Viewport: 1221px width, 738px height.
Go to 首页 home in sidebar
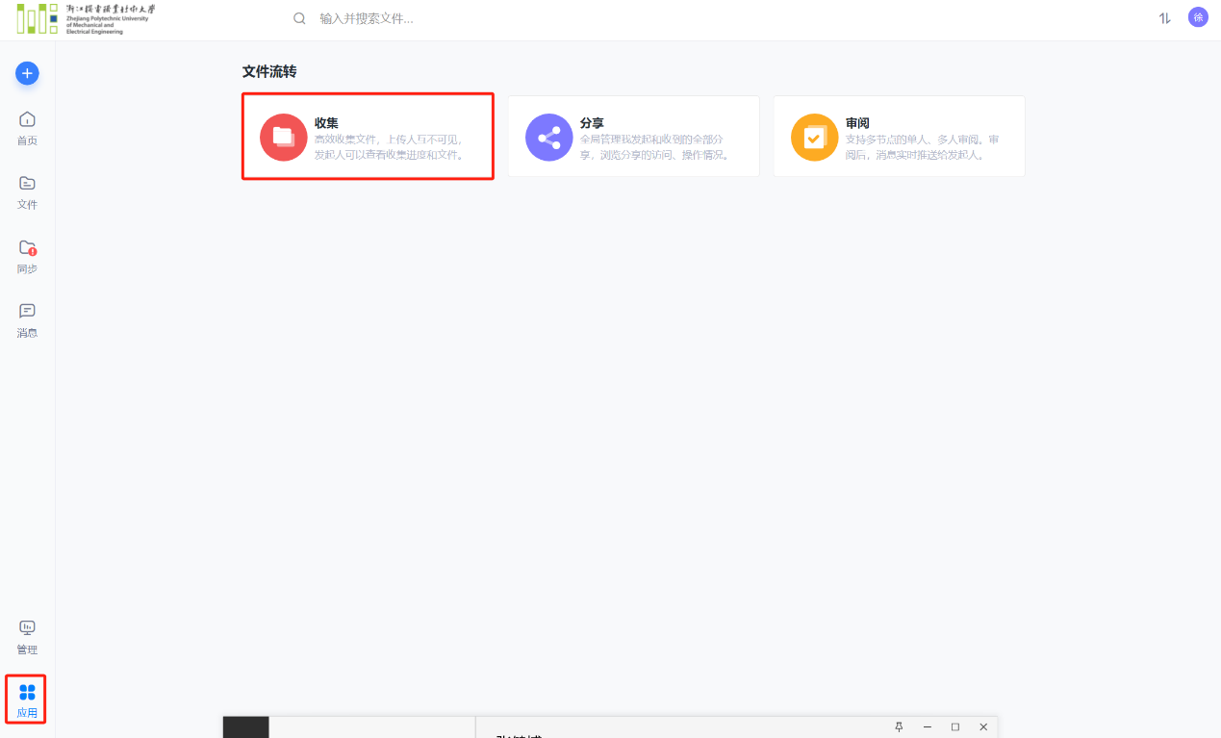[x=27, y=128]
